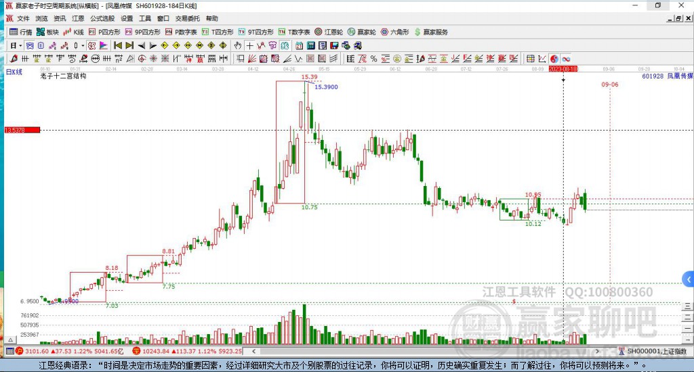This screenshot has height=372, width=694.
Task: Click the 老子十二宫结构 chart label
Action: pos(63,76)
